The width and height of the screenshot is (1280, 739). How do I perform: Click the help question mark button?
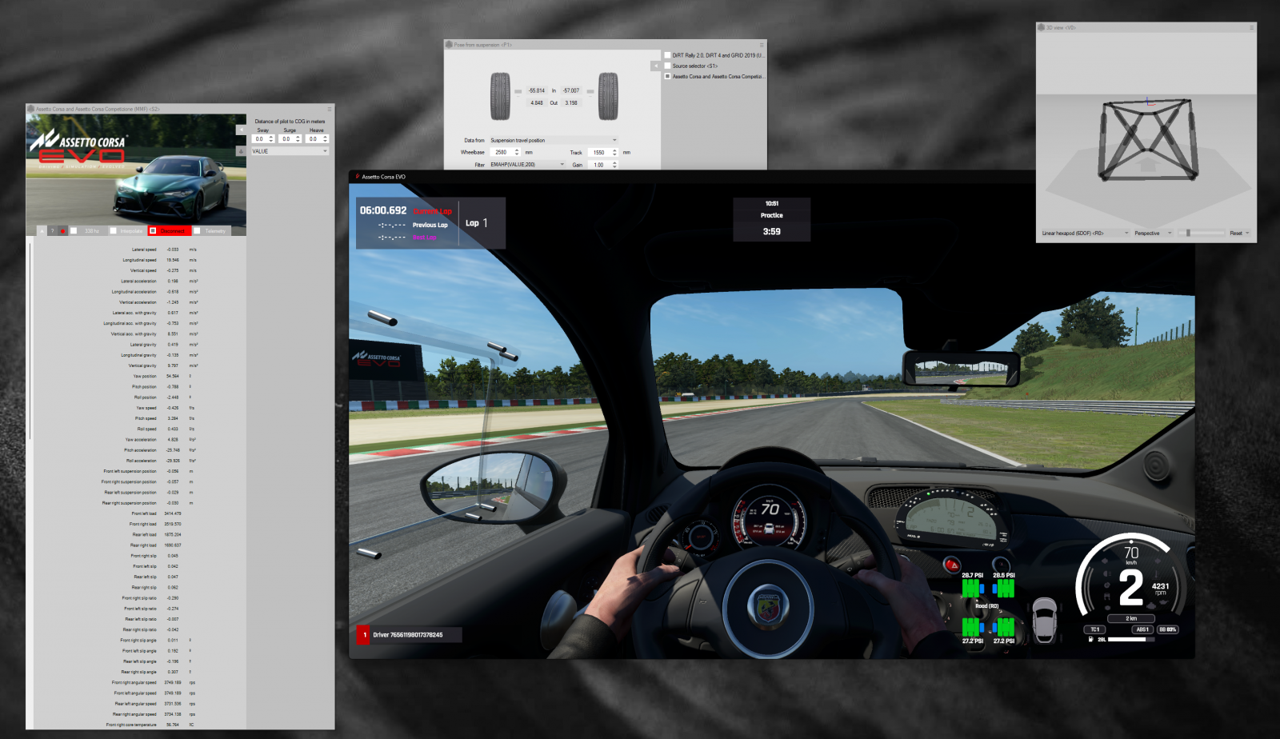(53, 231)
